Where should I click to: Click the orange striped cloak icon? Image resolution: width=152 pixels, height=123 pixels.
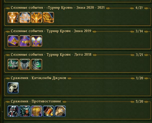pyautogui.click(x=25, y=18)
